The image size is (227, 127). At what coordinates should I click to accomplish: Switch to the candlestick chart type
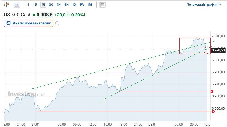(7, 5)
